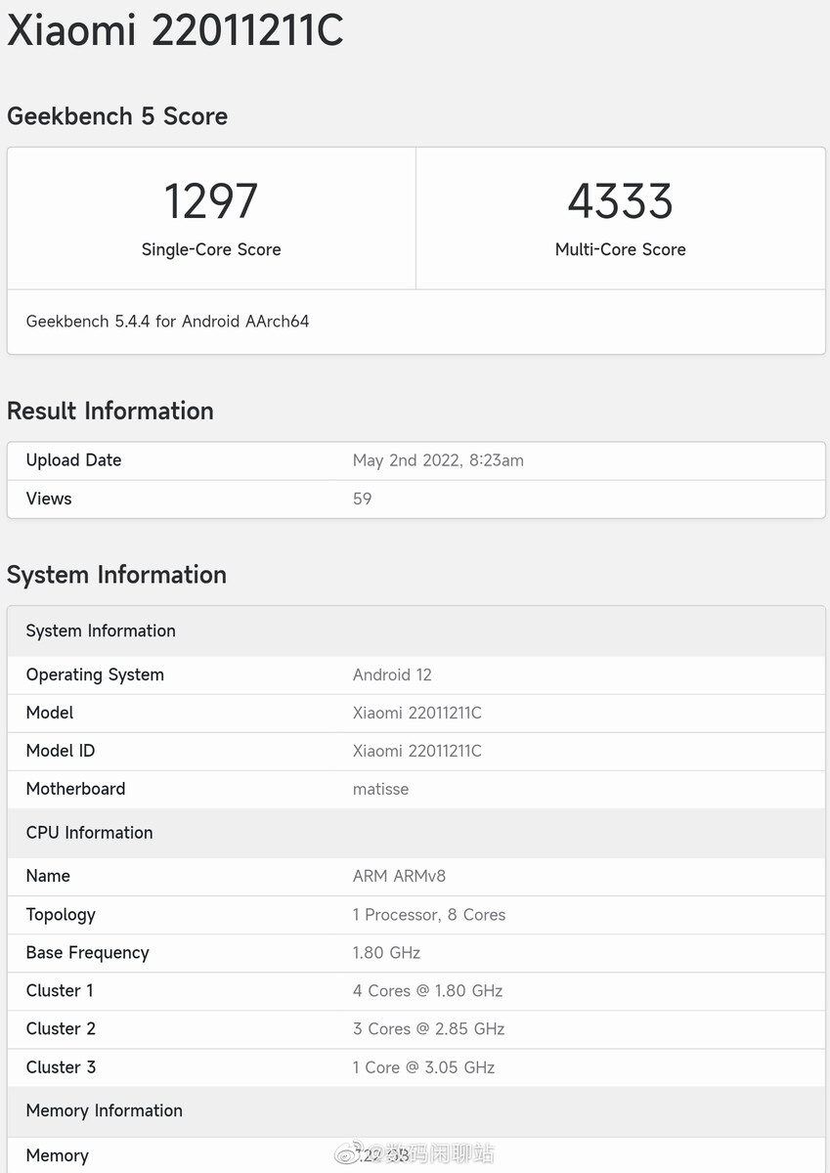Click the '1 Processor, 8 Cores' value
830x1173 pixels.
(x=429, y=915)
